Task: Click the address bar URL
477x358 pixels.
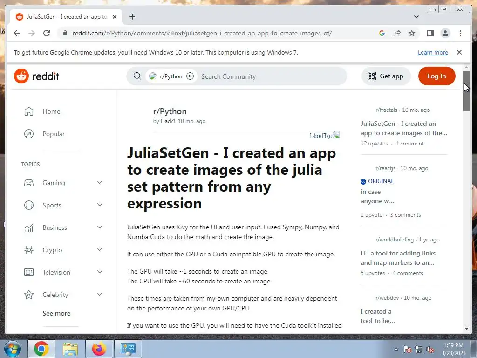Action: [202, 33]
